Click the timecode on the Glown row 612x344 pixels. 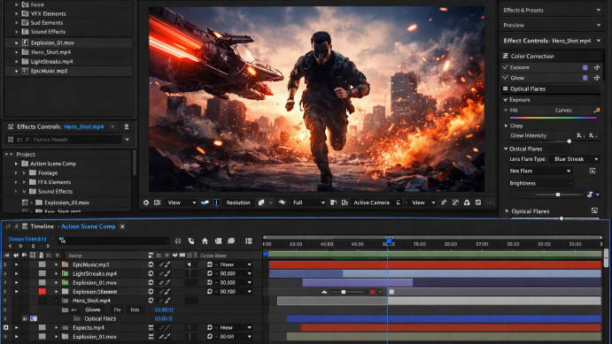click(x=164, y=310)
